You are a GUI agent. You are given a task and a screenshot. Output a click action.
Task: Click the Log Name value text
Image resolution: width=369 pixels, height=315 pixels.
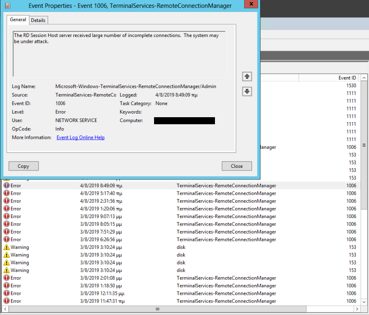click(x=136, y=86)
